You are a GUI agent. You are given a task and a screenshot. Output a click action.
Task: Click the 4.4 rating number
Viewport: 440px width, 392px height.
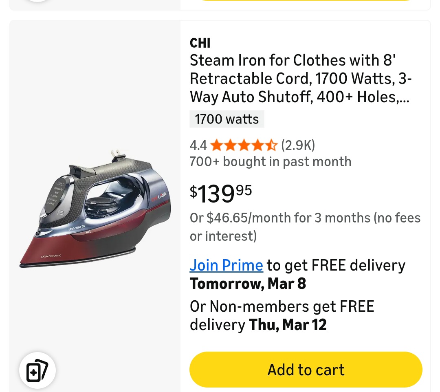coord(198,145)
